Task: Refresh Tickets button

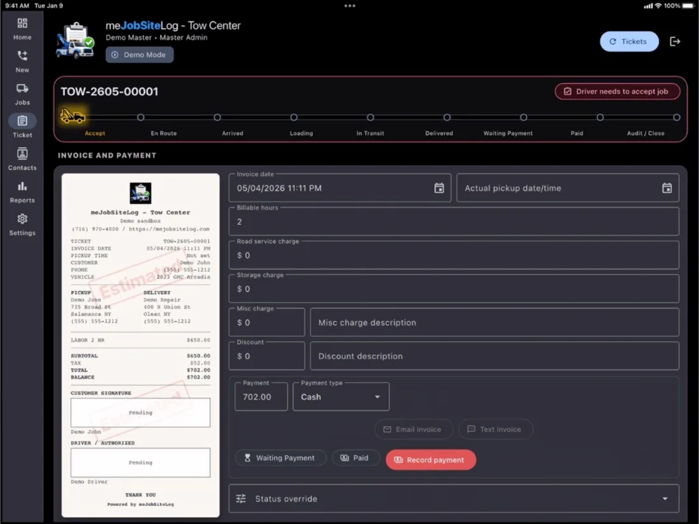Action: click(629, 41)
